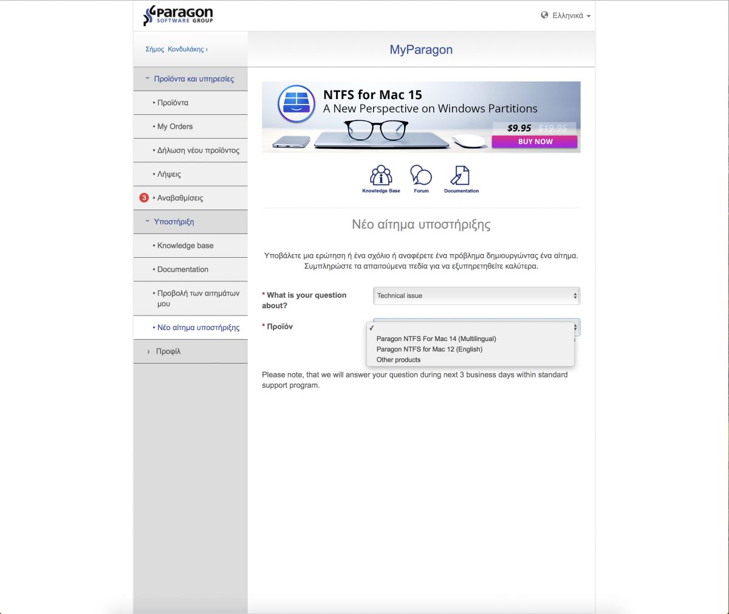Screen dimensions: 729x614
Task: Open the Forum icon
Action: 421,179
